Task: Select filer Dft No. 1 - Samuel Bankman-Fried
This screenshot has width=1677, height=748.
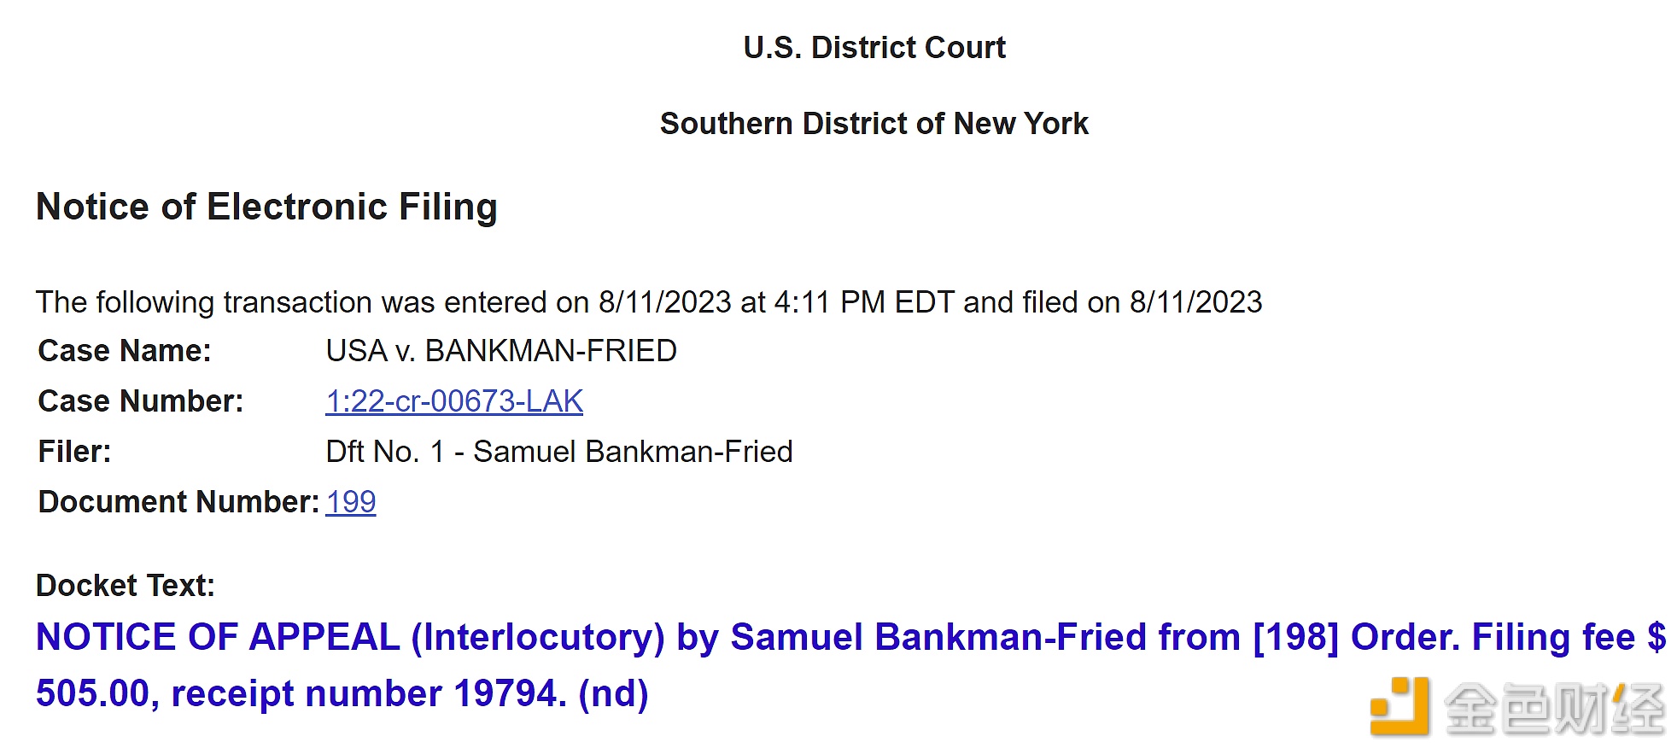Action: (559, 452)
